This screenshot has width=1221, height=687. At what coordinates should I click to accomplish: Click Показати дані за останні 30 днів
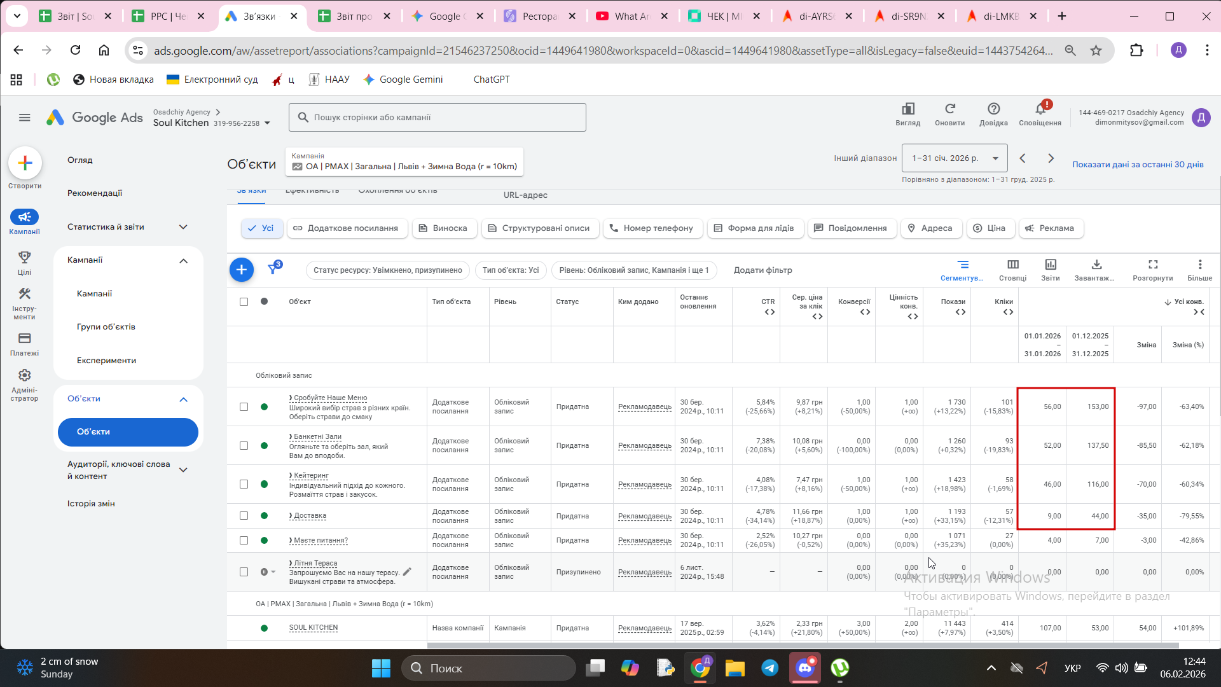1137,164
